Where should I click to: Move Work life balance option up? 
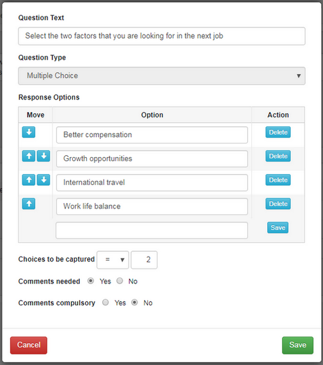click(x=29, y=204)
